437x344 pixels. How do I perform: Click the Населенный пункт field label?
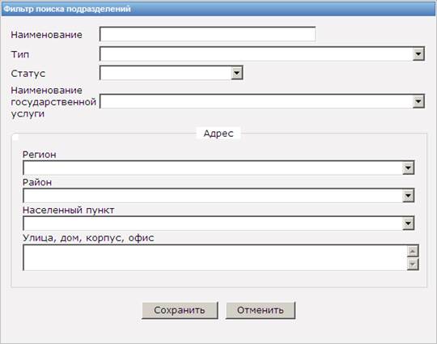coord(69,210)
